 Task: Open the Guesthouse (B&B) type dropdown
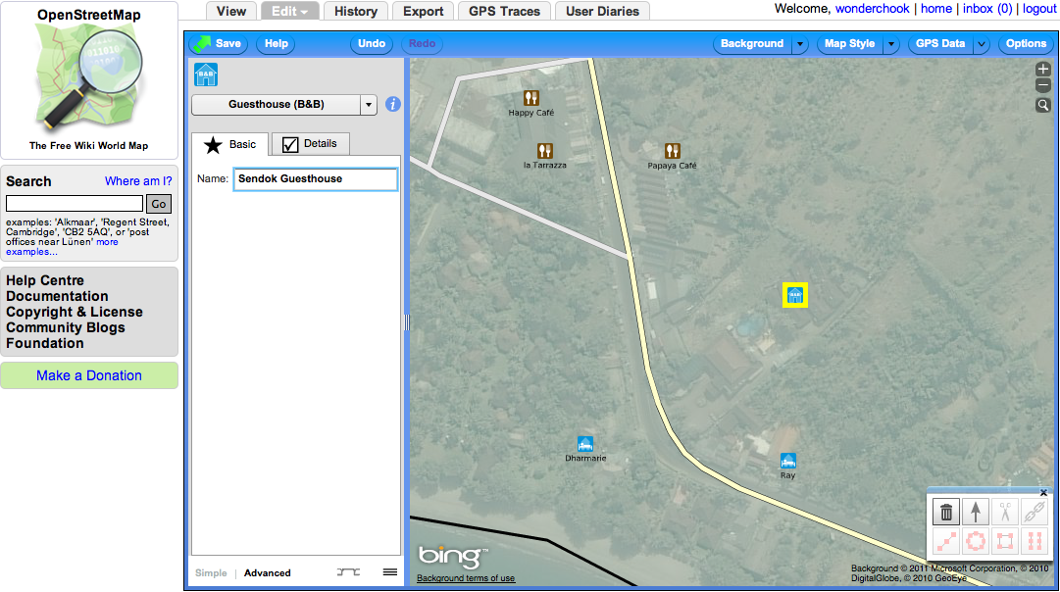click(369, 105)
